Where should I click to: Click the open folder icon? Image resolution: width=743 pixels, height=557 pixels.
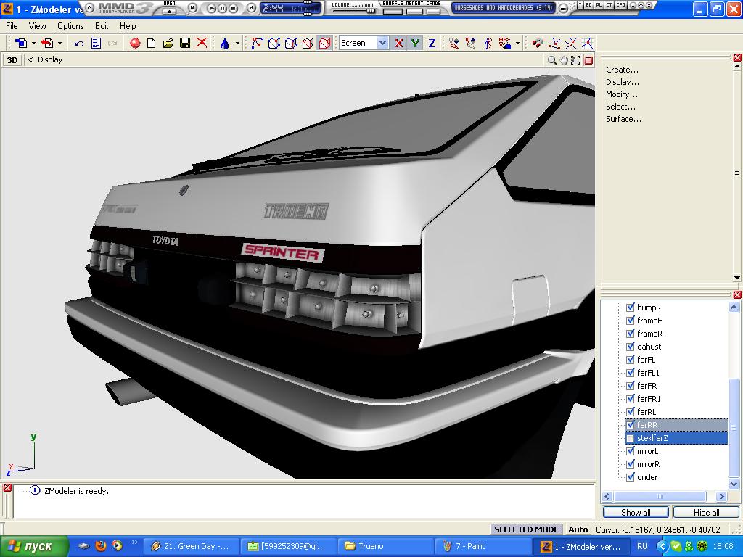tap(168, 44)
